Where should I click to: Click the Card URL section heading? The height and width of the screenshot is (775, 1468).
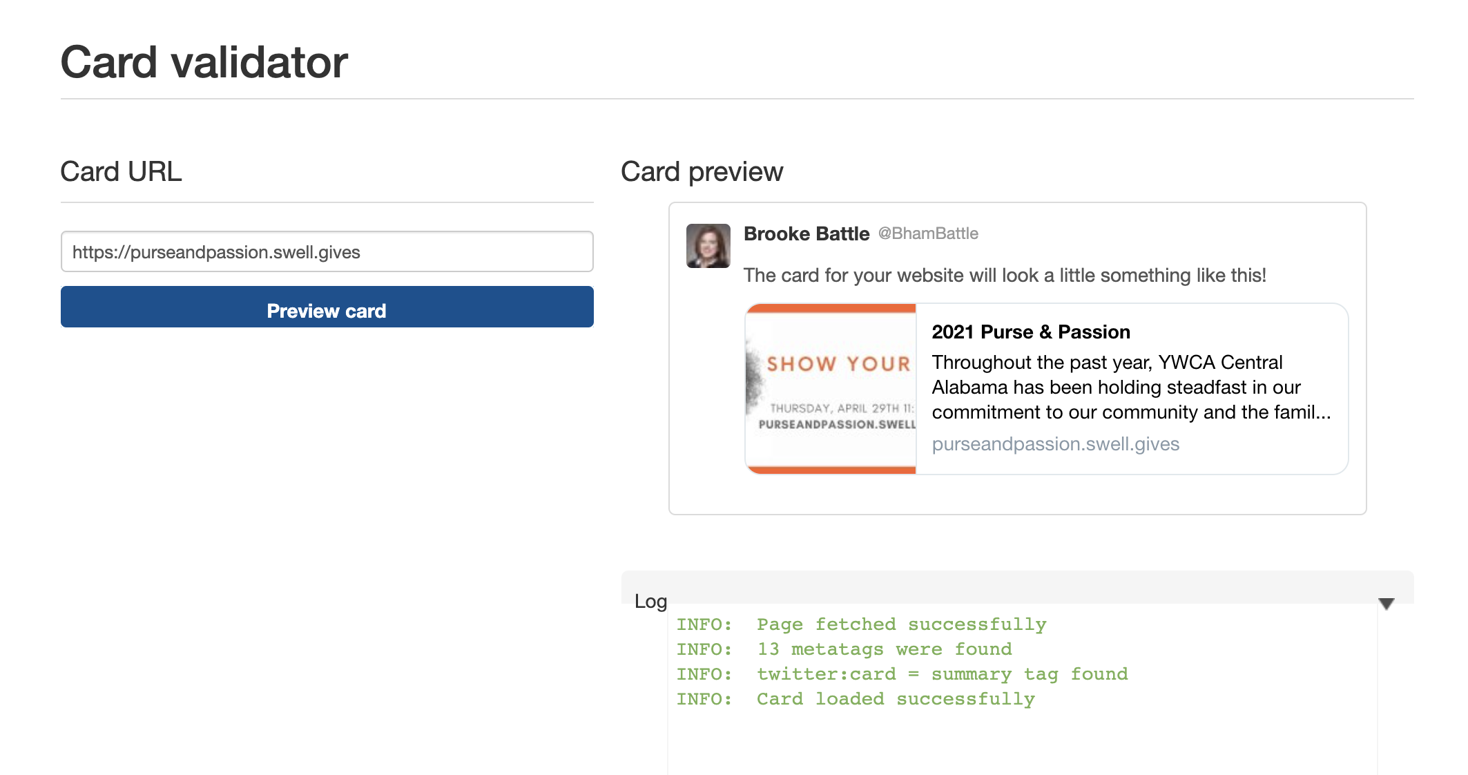121,172
